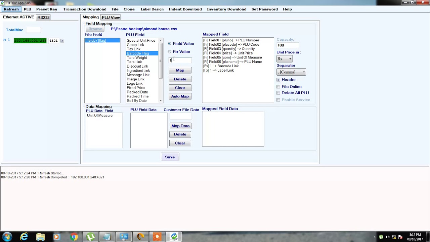Click the Browse button
Image resolution: width=430 pixels, height=242 pixels.
coord(95,29)
